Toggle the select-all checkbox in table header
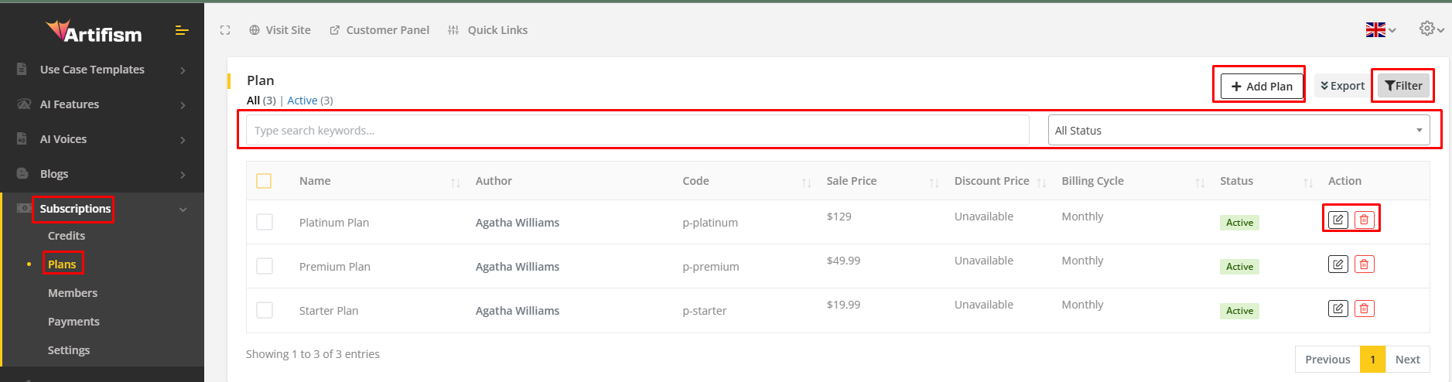1452x382 pixels. click(x=264, y=181)
